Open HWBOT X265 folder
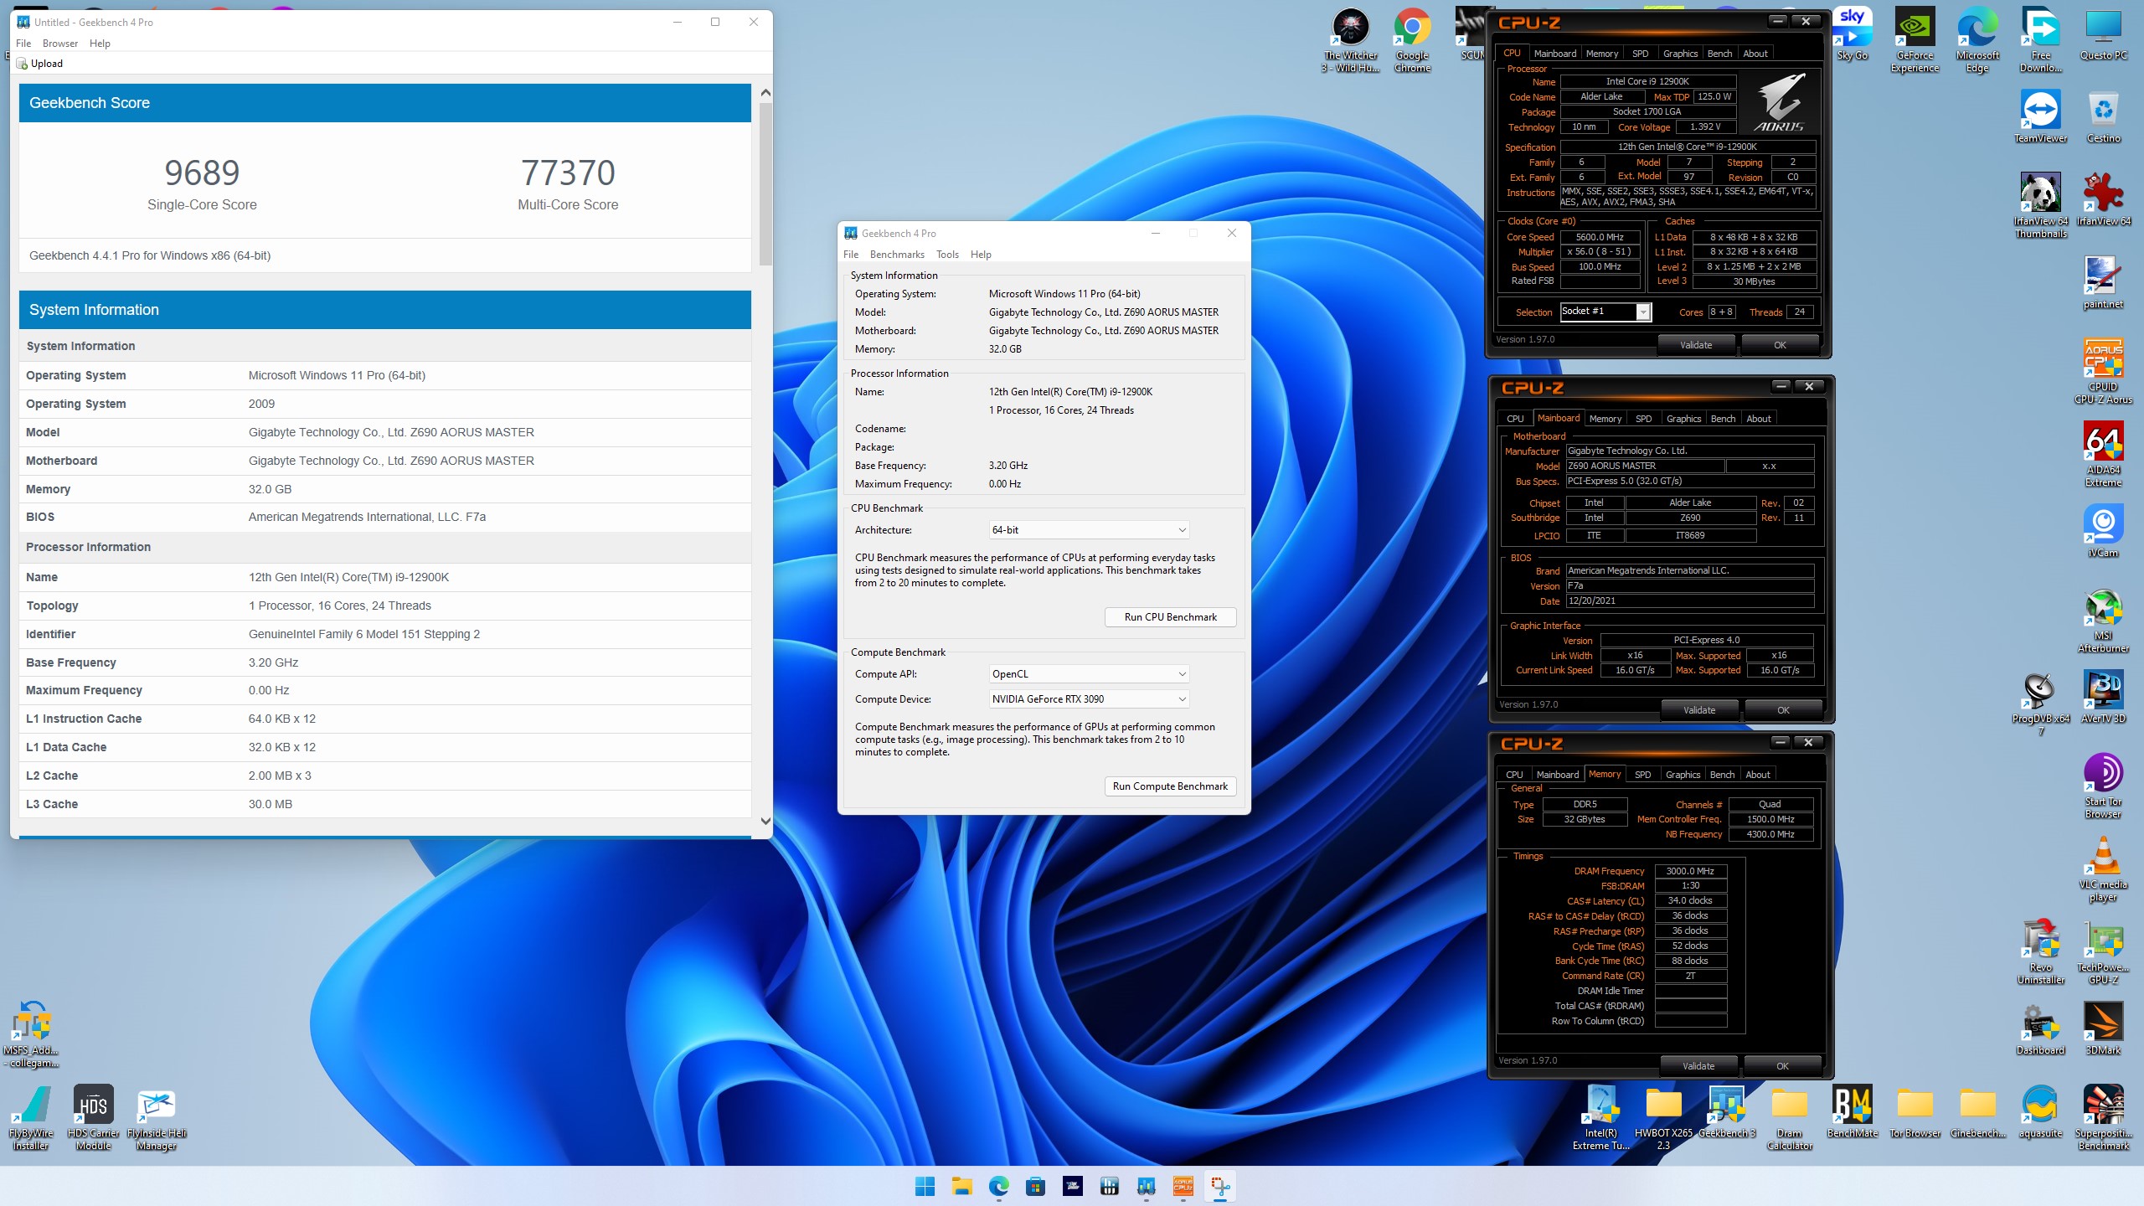 (x=1663, y=1117)
